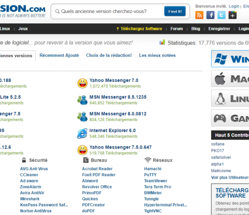Open MSN Messenger 8.5.1235 title link
The width and height of the screenshot is (249, 215).
coord(118,97)
